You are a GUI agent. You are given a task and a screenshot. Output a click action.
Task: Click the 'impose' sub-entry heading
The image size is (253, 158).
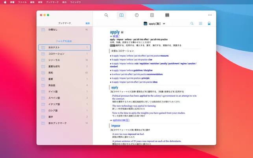[116, 126]
